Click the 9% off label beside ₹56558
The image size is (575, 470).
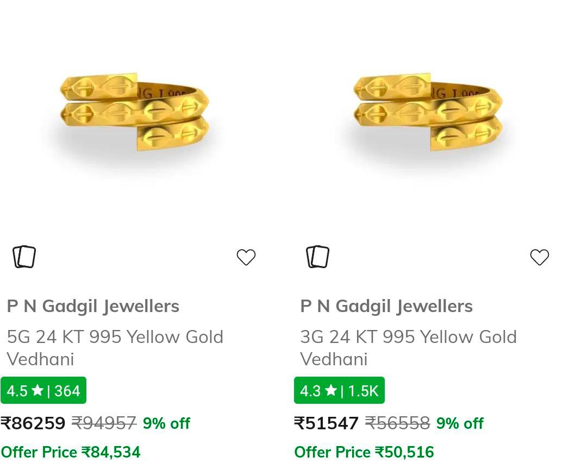pos(460,423)
